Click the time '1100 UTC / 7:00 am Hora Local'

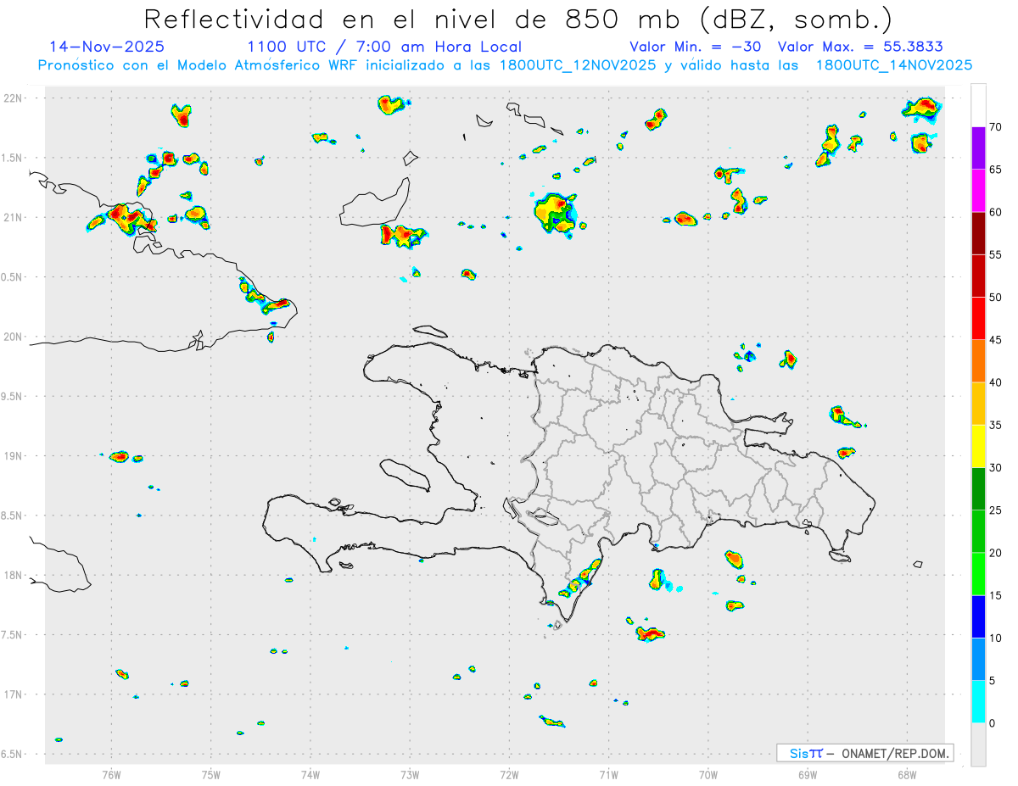384,47
